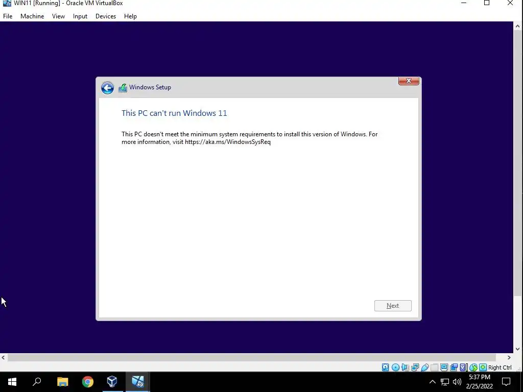Screen dimensions: 523x392
Task: Open the Devices menu
Action: (106, 16)
